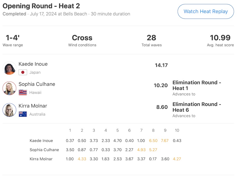Screen dimensions: 238x176
Task: Click Kaede Inoue's 14.17 heat total
Action: (x=161, y=65)
